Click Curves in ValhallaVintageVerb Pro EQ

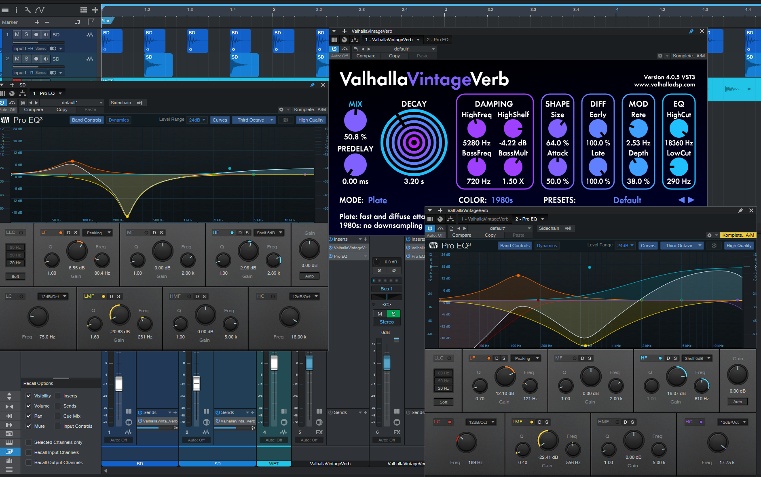[648, 246]
